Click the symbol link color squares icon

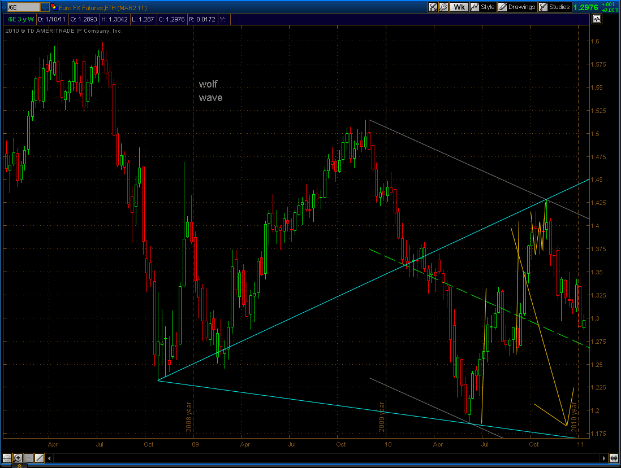pyautogui.click(x=54, y=7)
